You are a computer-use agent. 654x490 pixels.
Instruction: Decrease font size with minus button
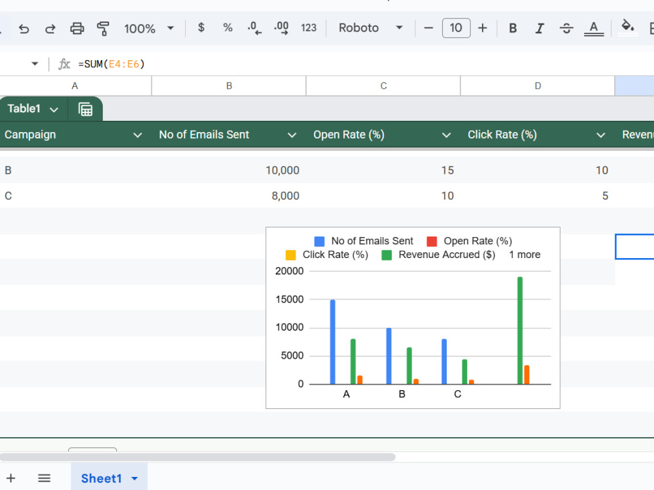428,28
